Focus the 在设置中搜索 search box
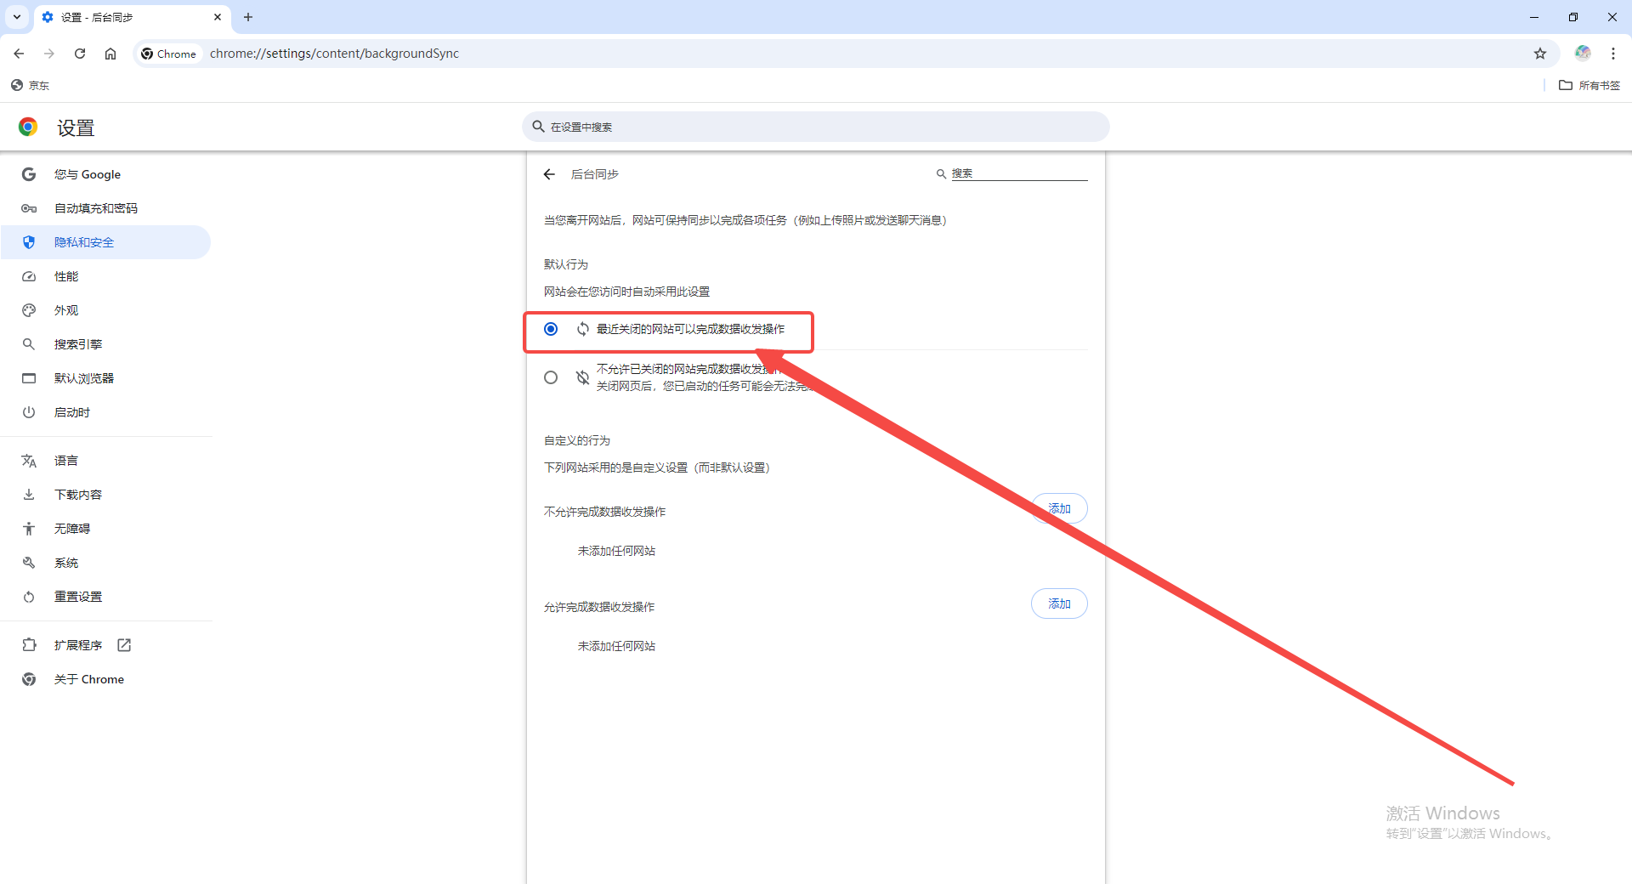1632x884 pixels. click(816, 127)
